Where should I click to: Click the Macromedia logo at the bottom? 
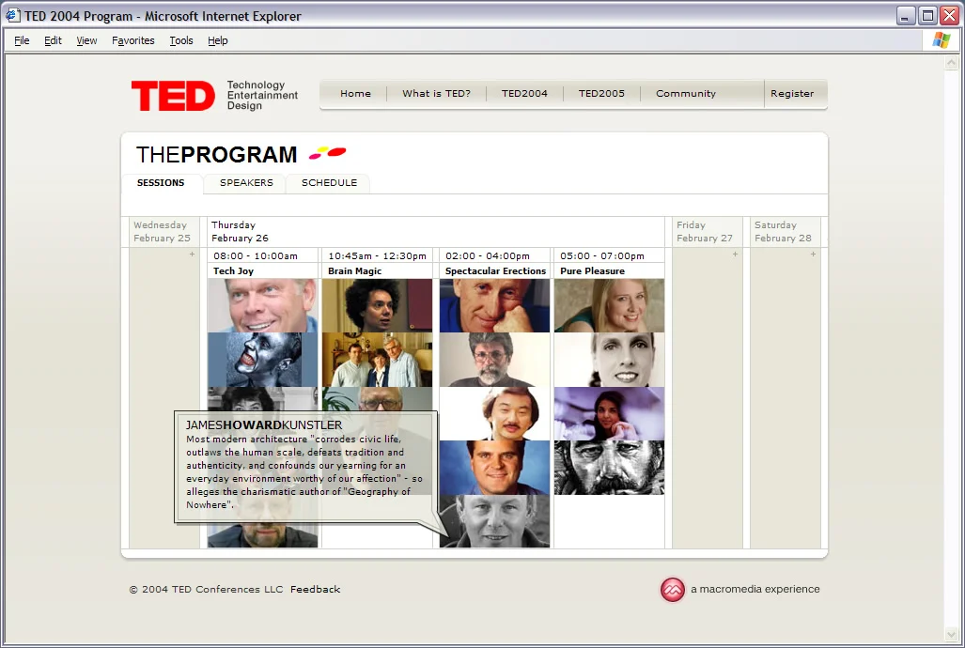click(673, 589)
